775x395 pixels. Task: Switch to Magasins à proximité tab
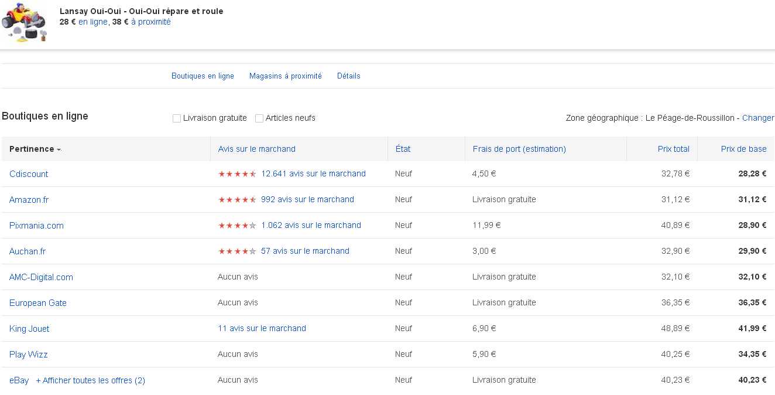click(285, 76)
